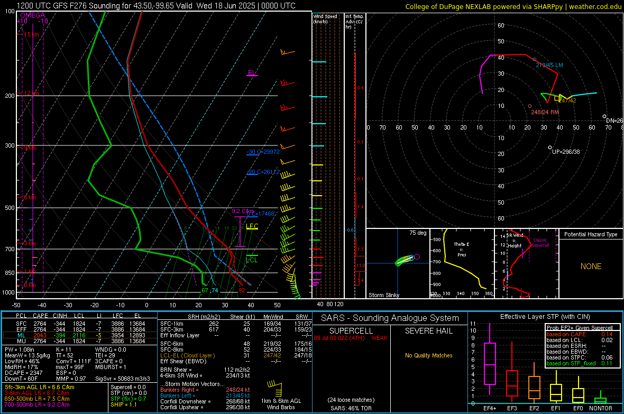Click the SigSvr = 50683 m3/s3 value

pos(123,379)
